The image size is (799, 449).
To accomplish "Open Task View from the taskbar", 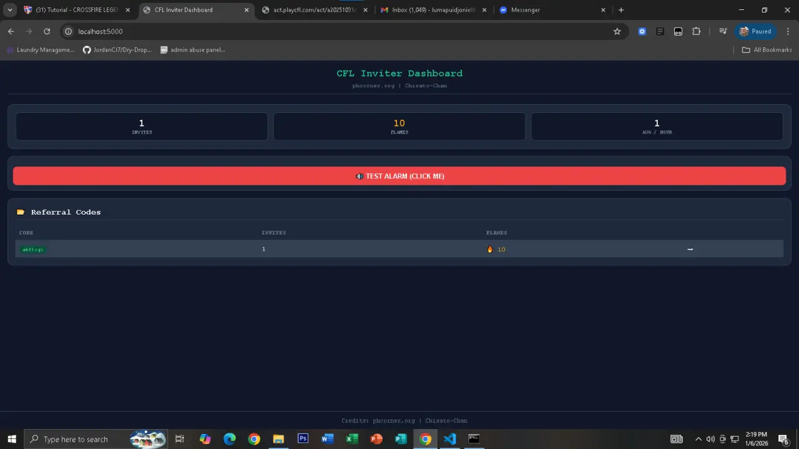I will tap(180, 439).
